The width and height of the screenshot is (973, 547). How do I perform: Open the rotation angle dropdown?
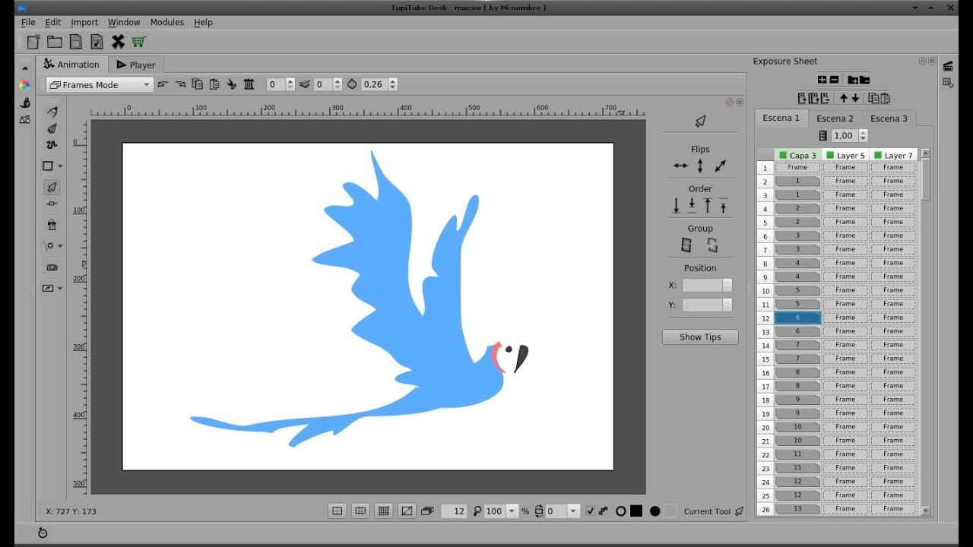pos(574,511)
